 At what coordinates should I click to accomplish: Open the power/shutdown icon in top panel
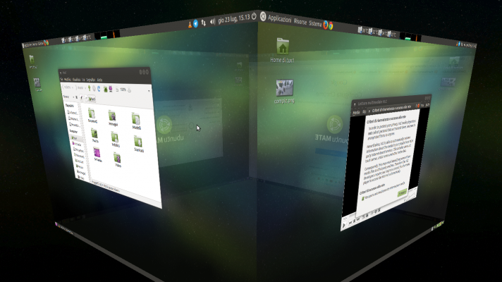tap(254, 16)
